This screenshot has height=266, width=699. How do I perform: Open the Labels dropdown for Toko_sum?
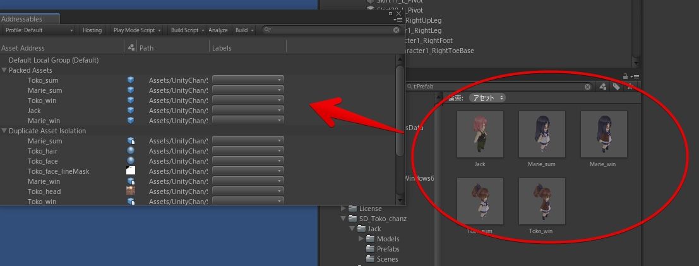[x=248, y=80]
